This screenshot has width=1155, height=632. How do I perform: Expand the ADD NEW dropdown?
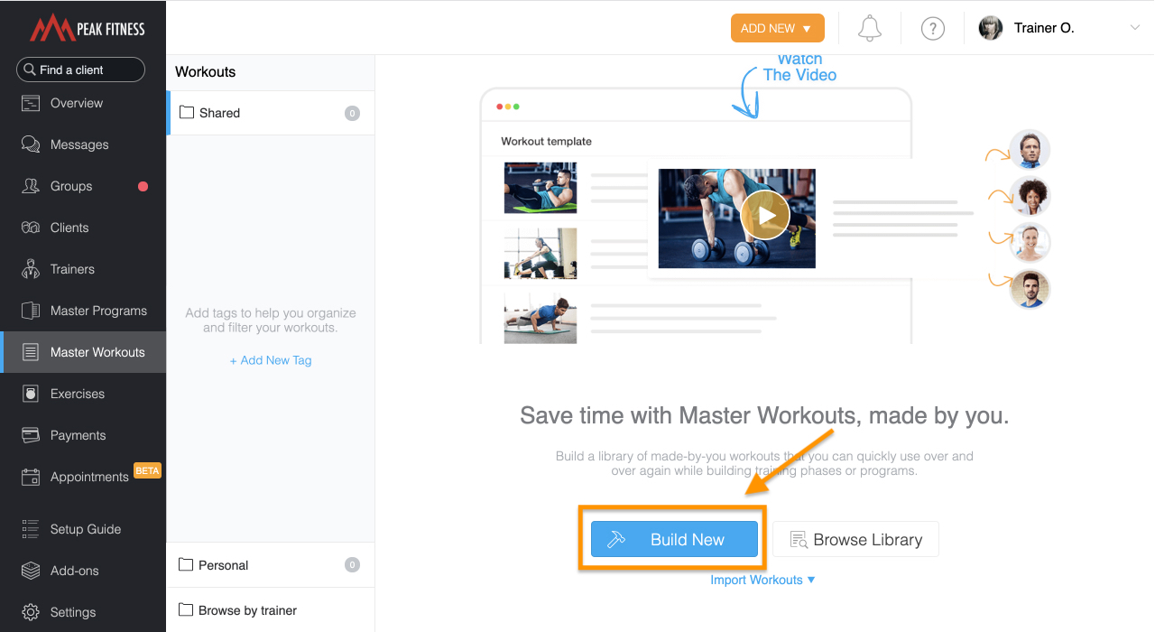coord(777,28)
